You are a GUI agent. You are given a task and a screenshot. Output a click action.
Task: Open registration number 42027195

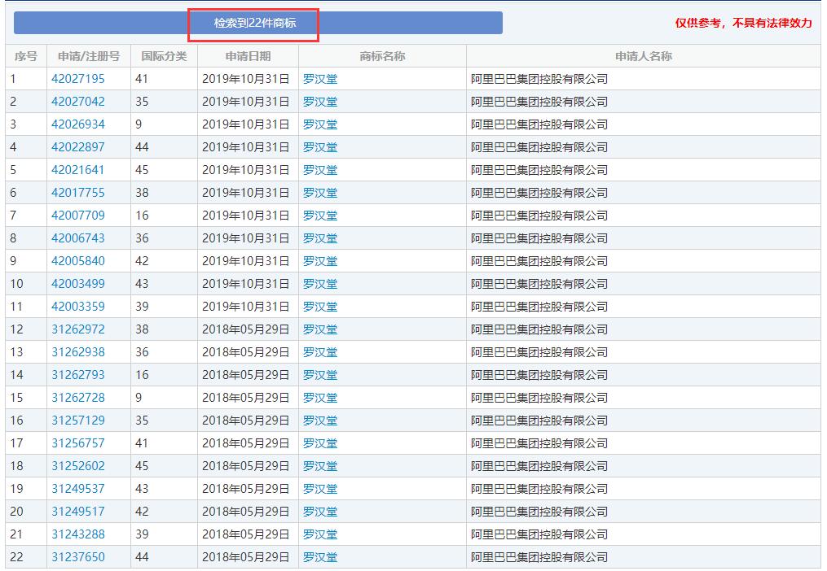coord(78,79)
